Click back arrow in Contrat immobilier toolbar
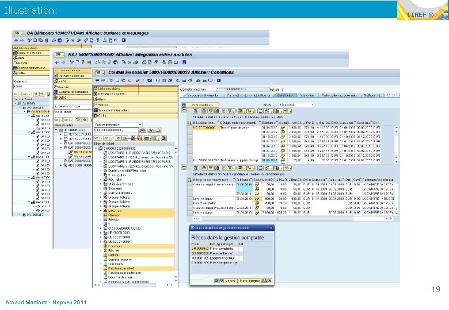 coord(97,80)
